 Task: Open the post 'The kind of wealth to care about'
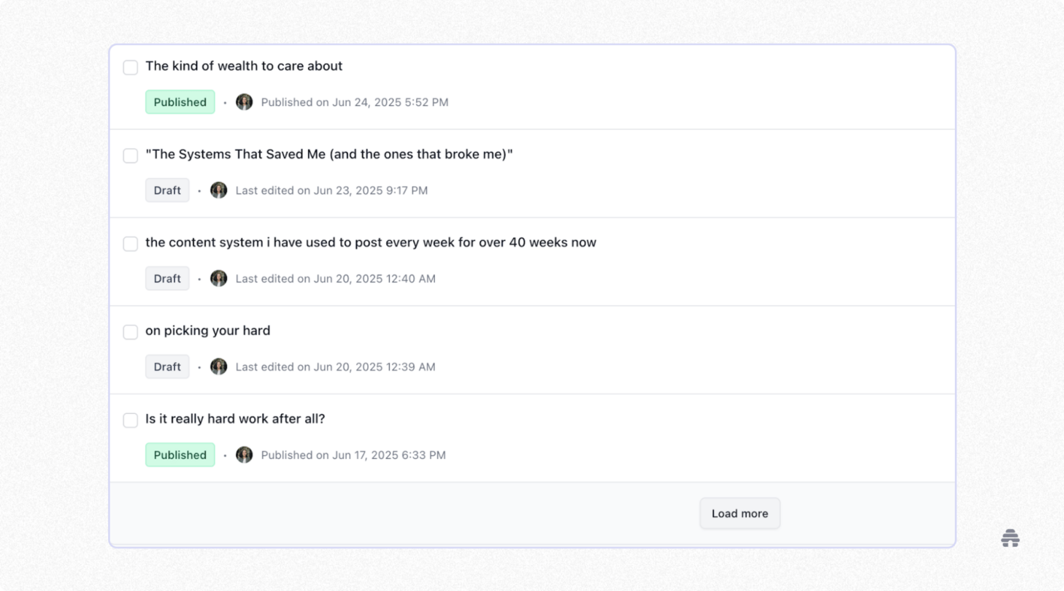244,66
